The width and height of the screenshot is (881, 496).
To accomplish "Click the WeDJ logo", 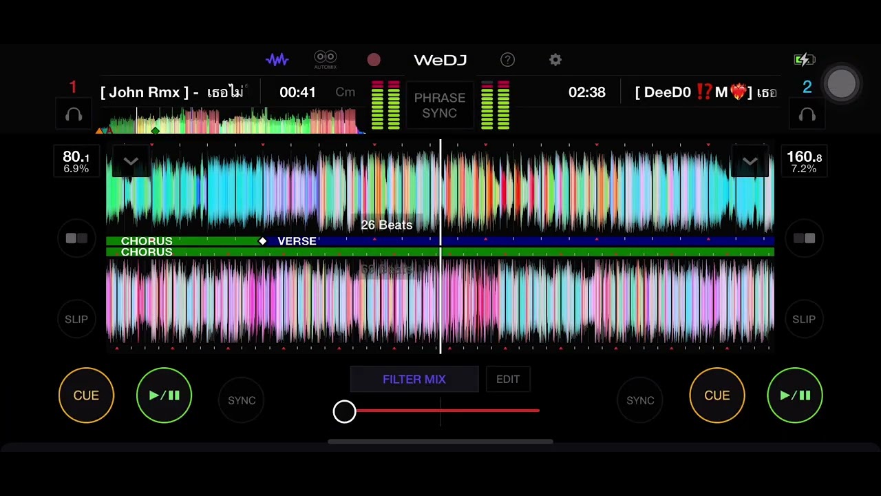I will coord(440,60).
